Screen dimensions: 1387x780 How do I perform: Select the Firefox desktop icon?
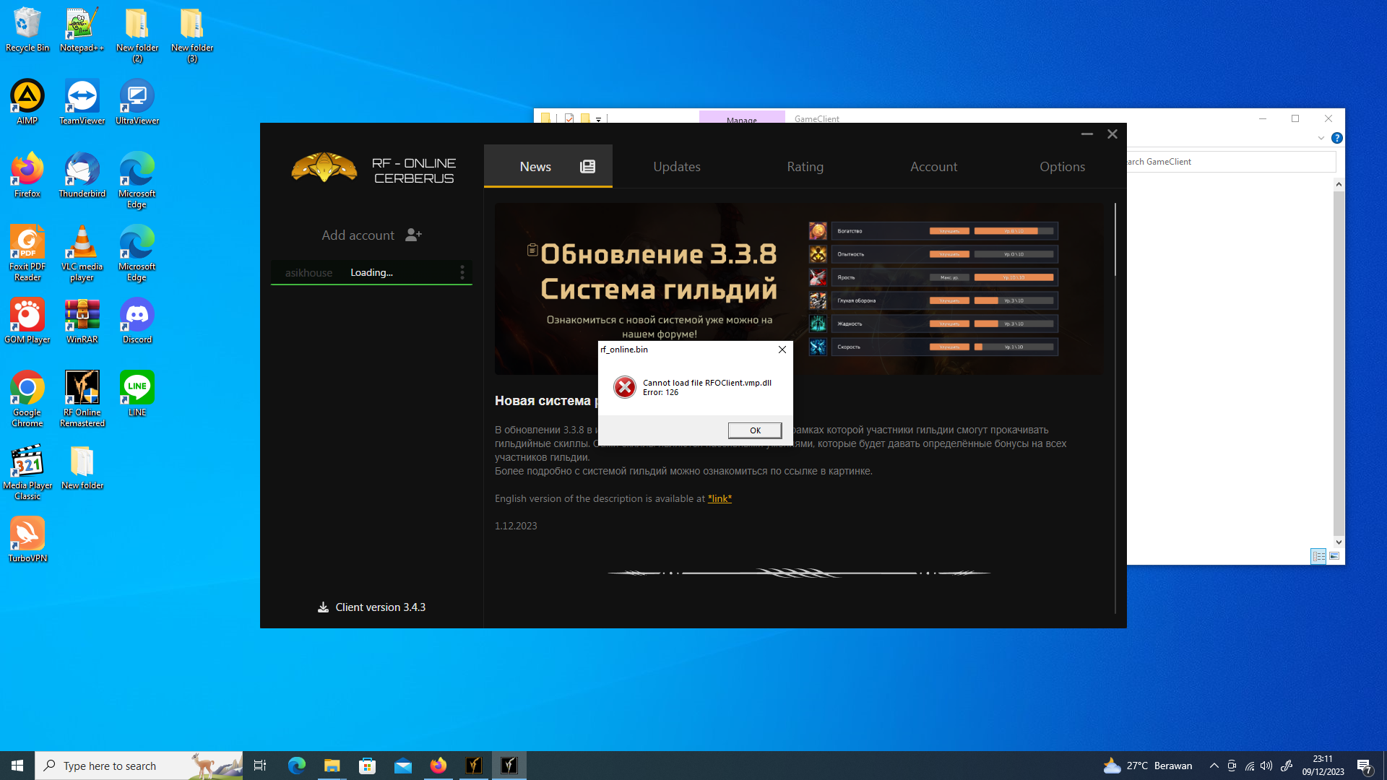[27, 175]
